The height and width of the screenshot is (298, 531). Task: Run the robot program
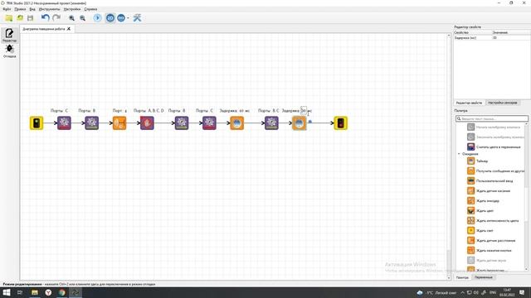[x=98, y=18]
